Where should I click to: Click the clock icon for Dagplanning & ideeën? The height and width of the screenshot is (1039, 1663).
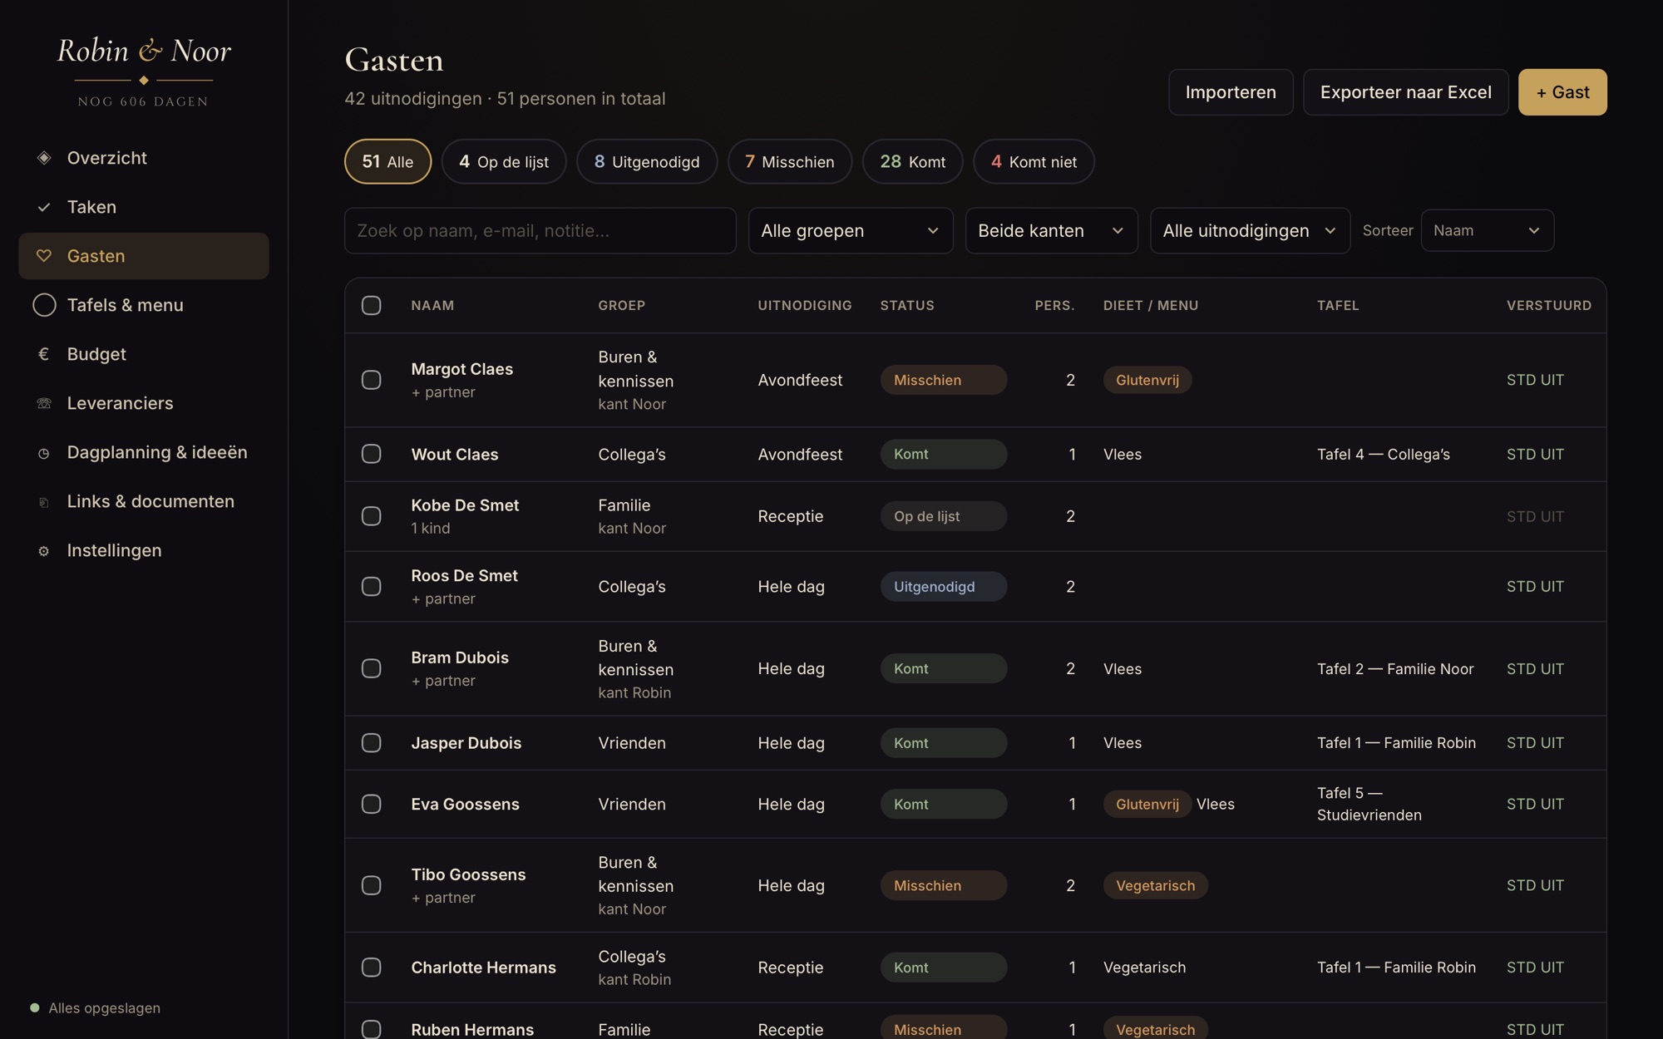(x=44, y=453)
